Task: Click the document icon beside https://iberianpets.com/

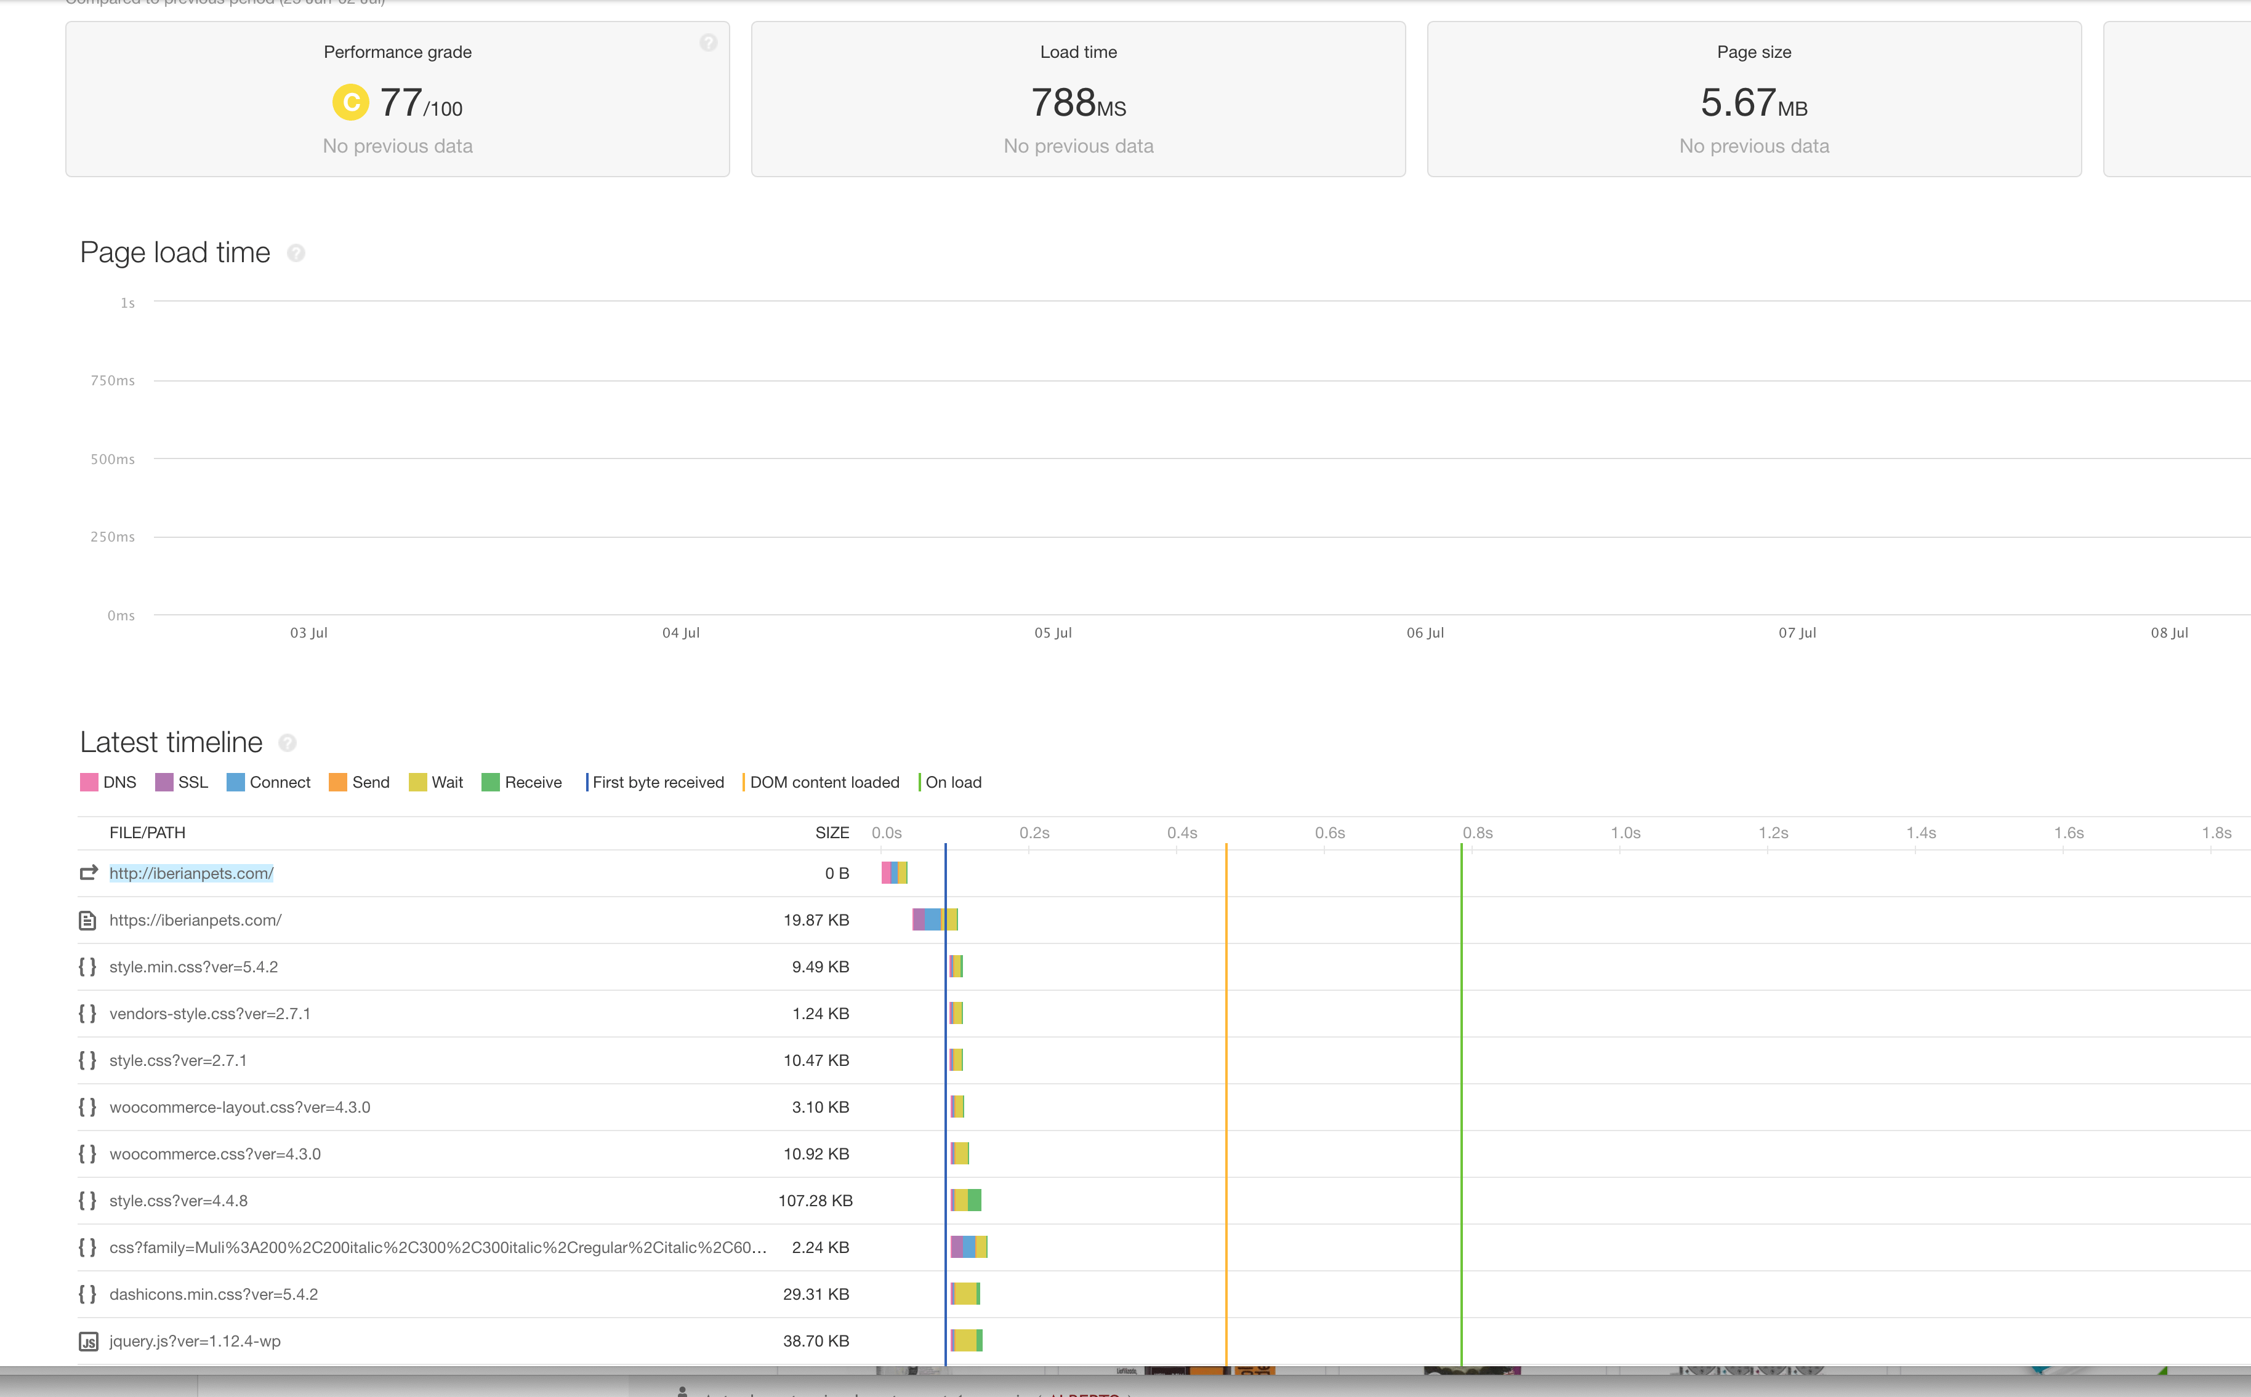Action: tap(88, 920)
